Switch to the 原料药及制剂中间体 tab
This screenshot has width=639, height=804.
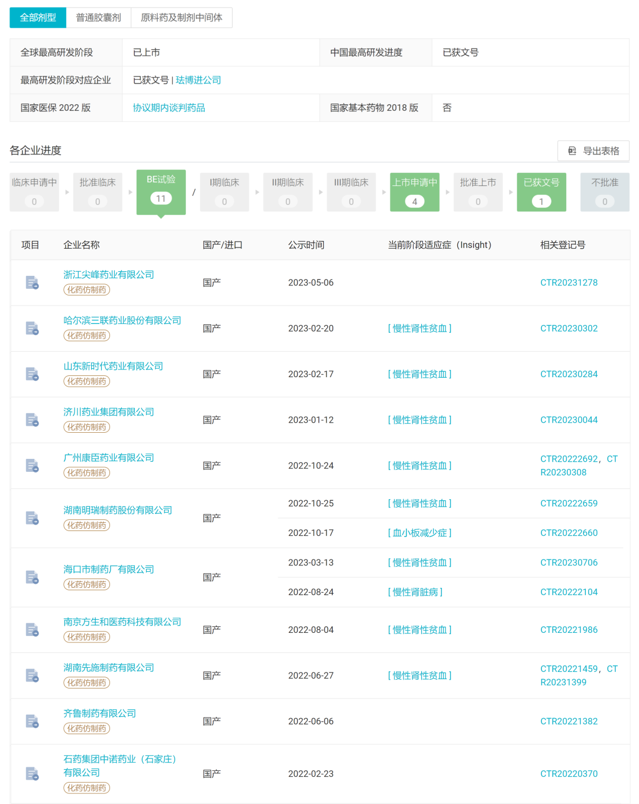click(182, 18)
